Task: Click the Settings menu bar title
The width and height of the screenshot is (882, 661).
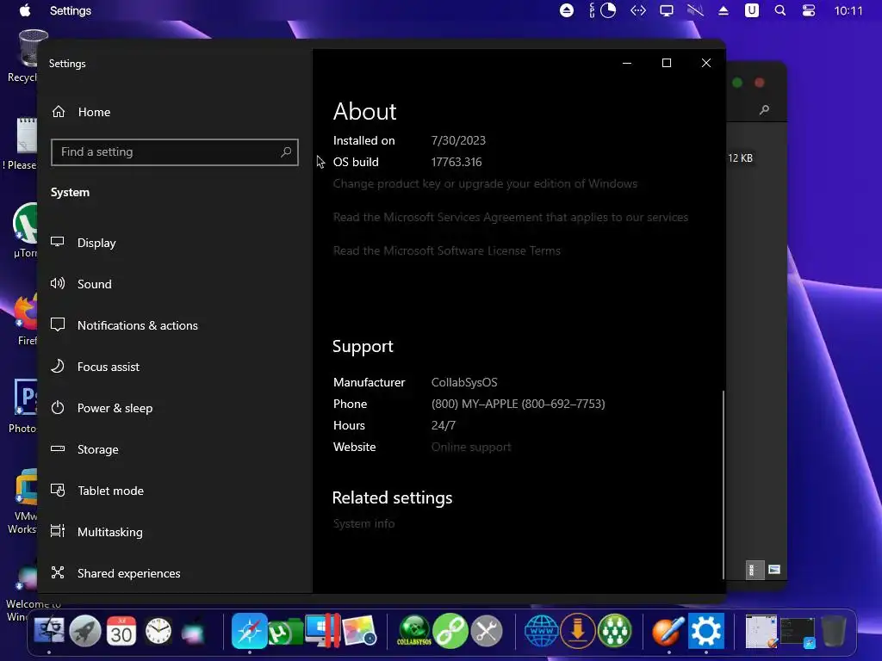Action: point(71,10)
